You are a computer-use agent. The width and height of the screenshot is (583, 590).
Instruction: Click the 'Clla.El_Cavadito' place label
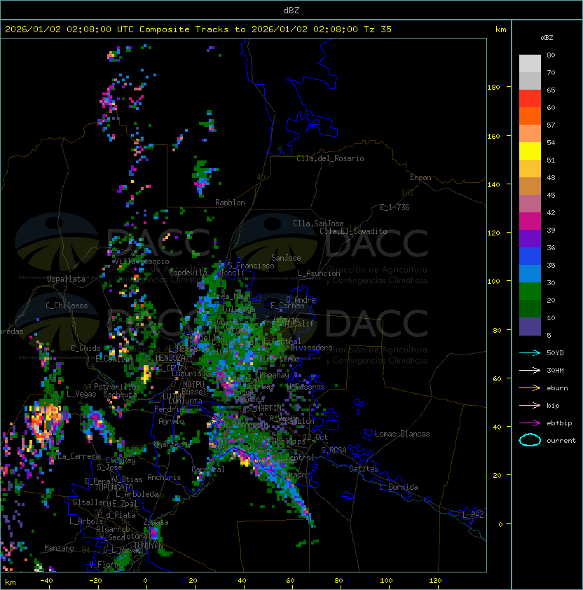[353, 231]
